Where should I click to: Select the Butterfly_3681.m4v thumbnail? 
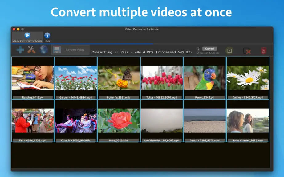pyautogui.click(x=119, y=78)
